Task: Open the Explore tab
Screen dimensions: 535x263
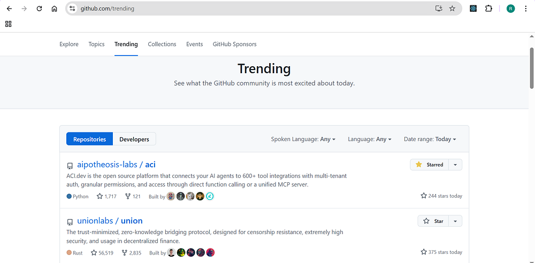Action: 69,44
